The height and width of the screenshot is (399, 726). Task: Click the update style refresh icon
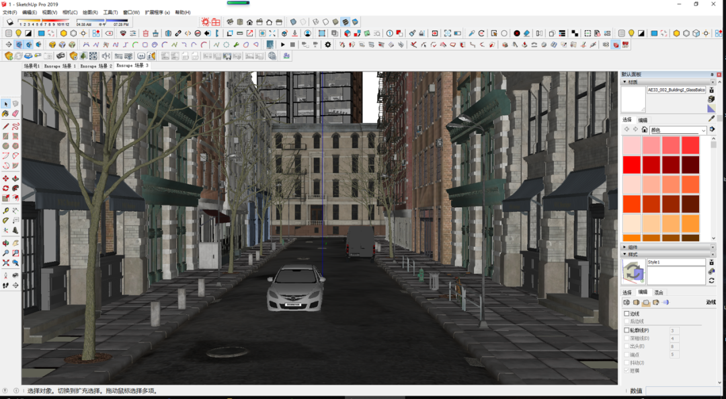click(712, 281)
